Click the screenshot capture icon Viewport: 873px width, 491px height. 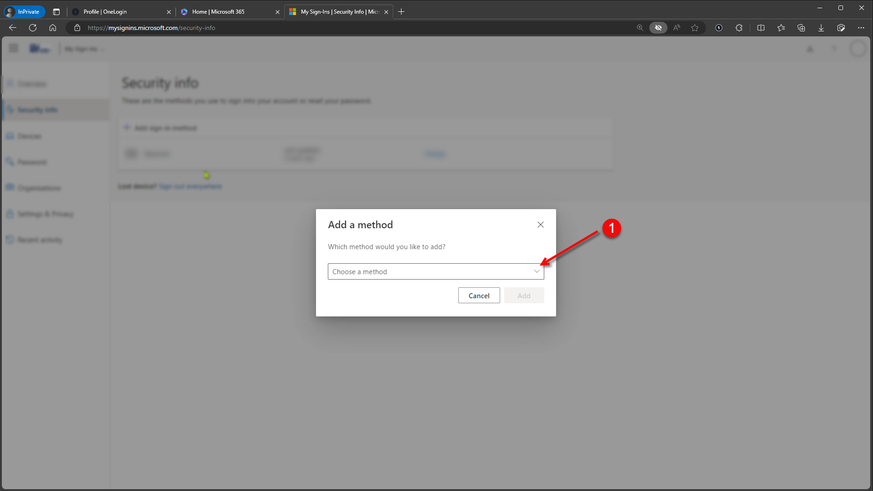(x=841, y=28)
